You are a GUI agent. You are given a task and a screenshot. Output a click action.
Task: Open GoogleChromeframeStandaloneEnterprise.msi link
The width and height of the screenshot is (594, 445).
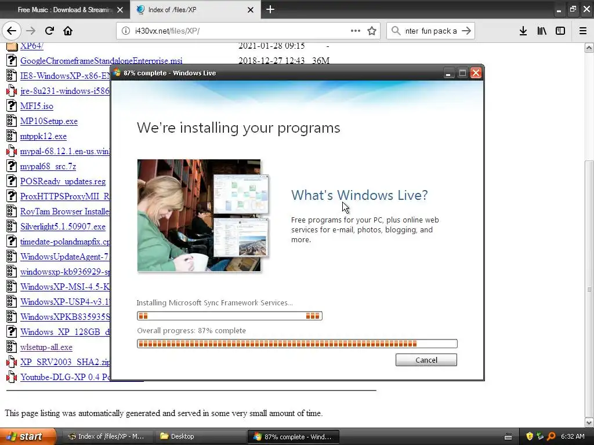click(101, 60)
